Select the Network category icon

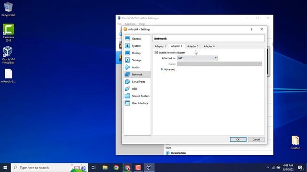click(x=128, y=75)
